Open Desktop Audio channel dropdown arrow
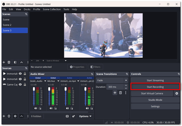 pos(45,81)
